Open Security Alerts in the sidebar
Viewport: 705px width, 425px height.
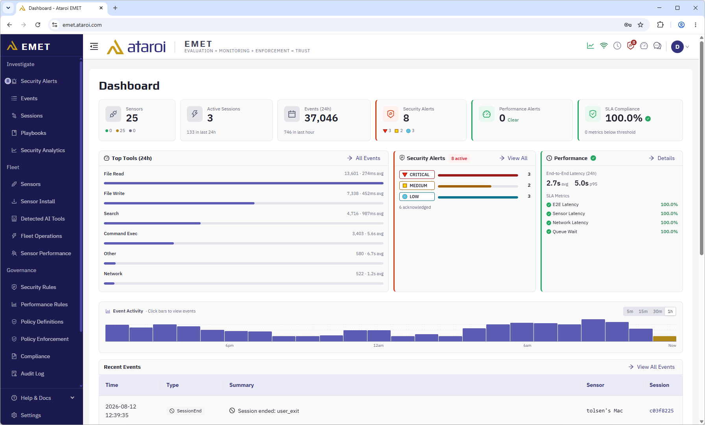coord(40,81)
